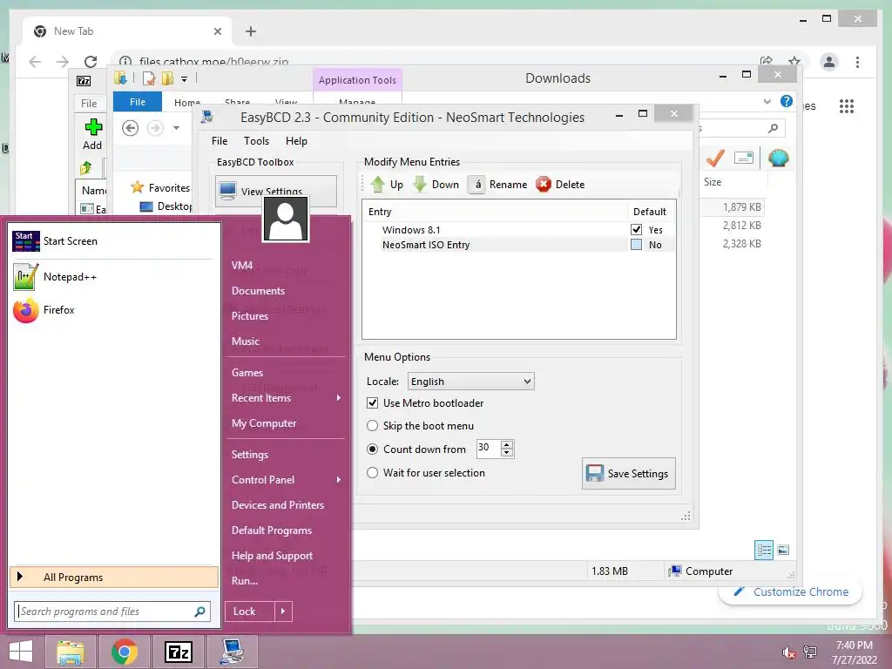Click the network icon in system tray
This screenshot has height=669, width=892.
click(x=810, y=652)
